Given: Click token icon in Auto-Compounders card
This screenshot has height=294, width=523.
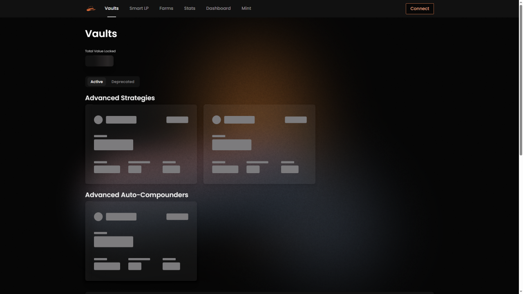Looking at the screenshot, I should [98, 216].
